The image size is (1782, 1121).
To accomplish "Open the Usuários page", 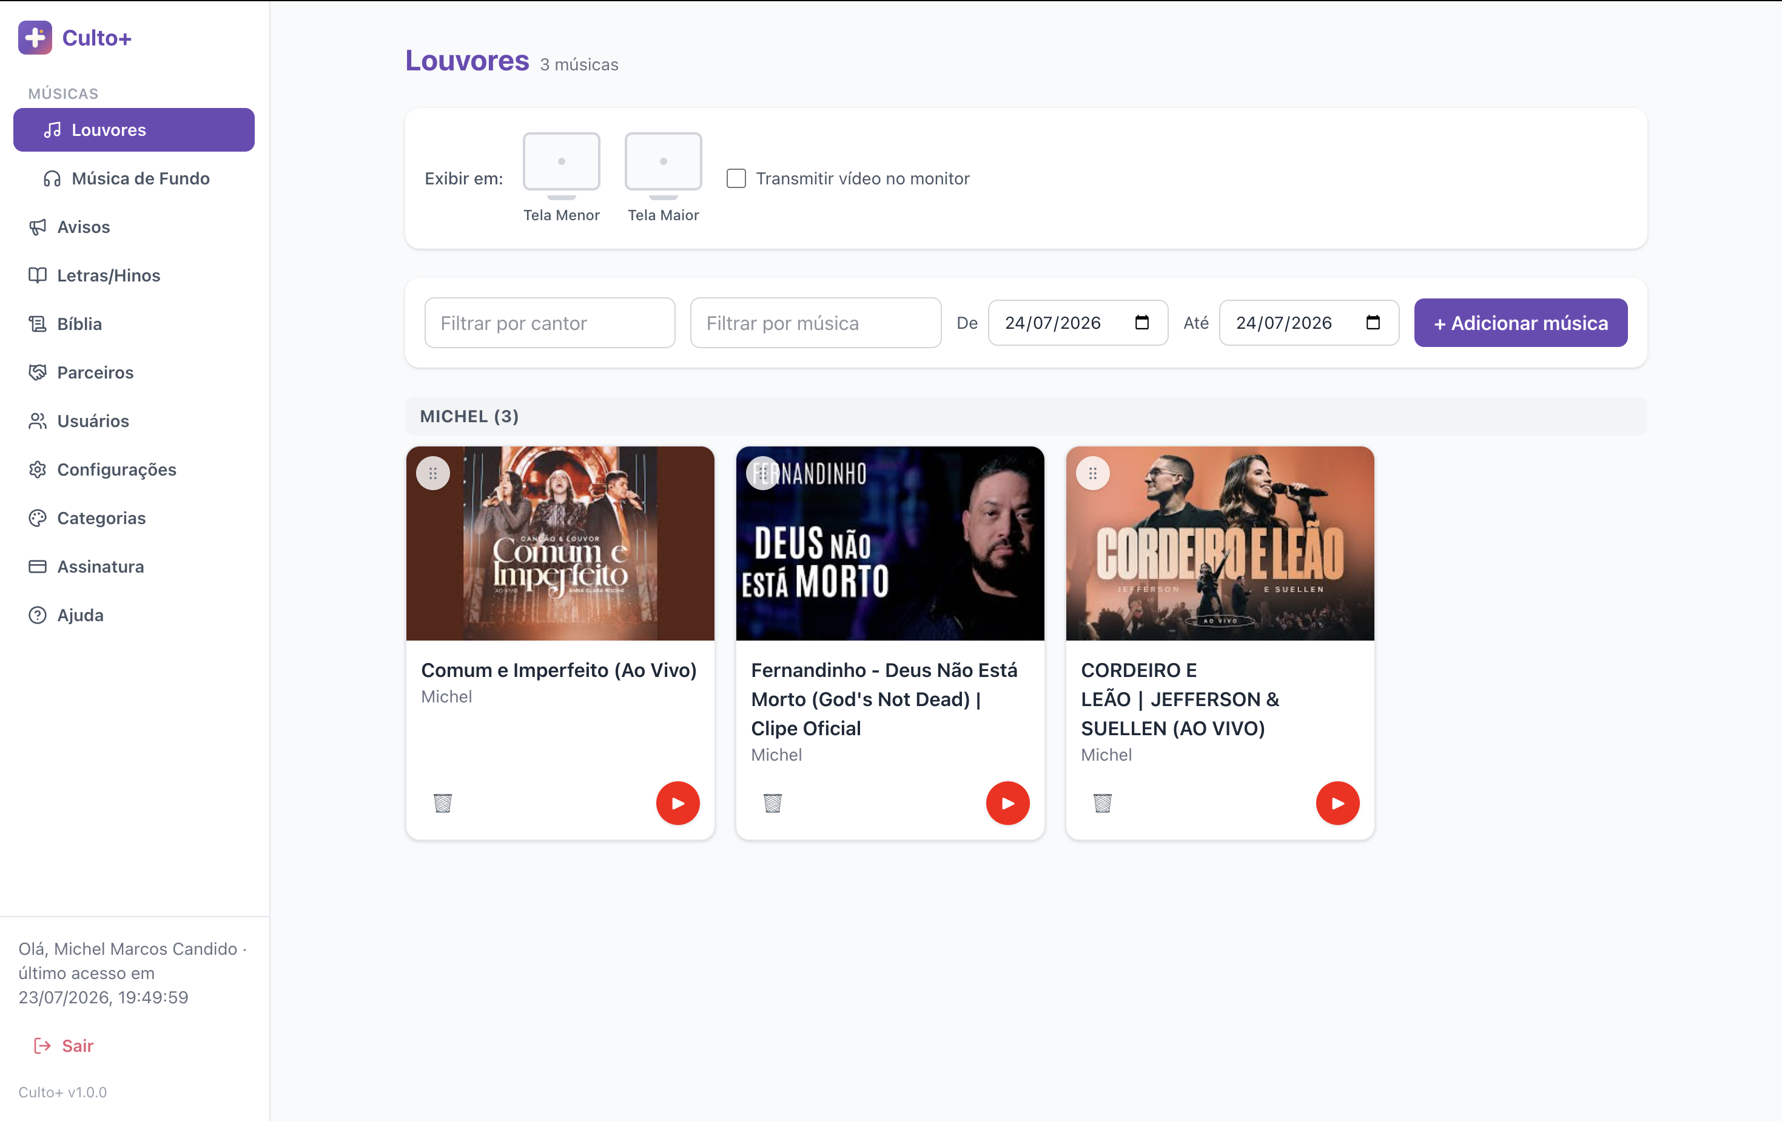I will [x=134, y=421].
